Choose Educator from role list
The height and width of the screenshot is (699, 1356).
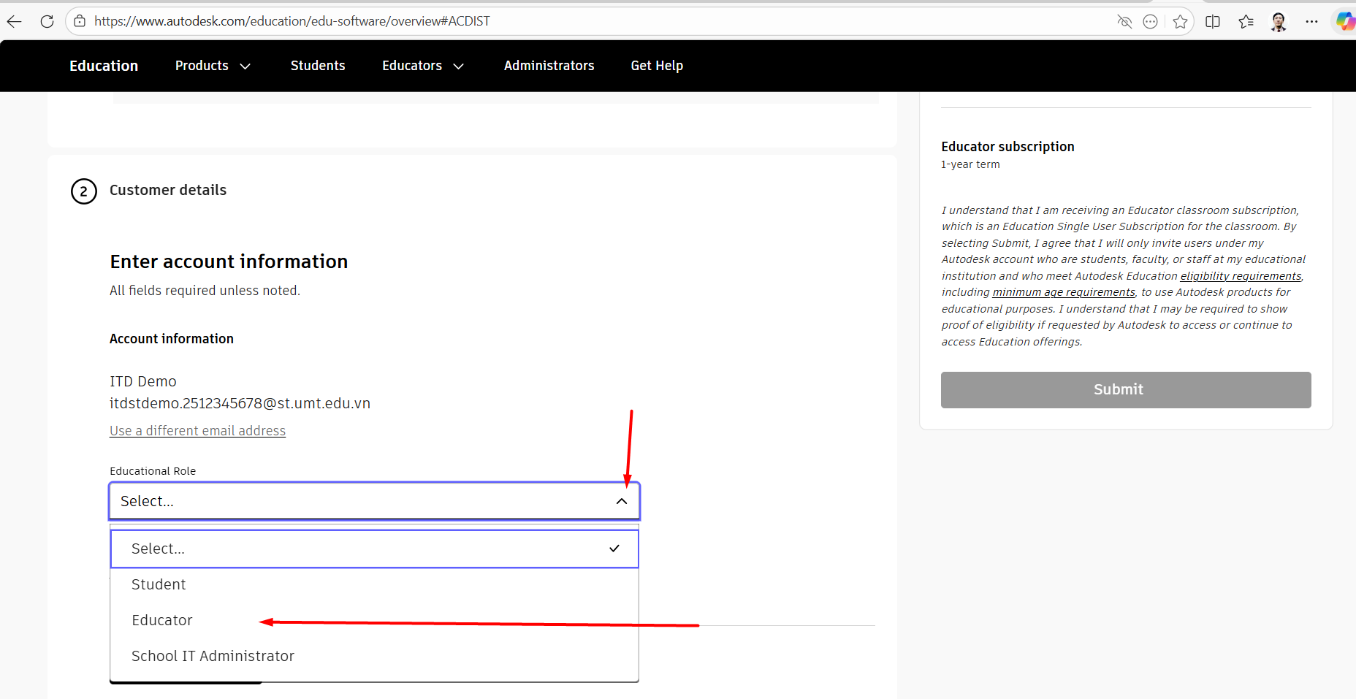[162, 620]
